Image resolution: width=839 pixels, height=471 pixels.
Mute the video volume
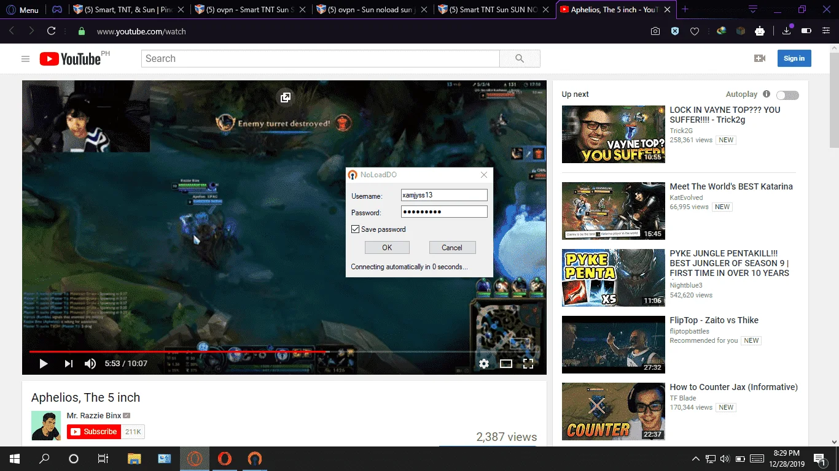90,364
